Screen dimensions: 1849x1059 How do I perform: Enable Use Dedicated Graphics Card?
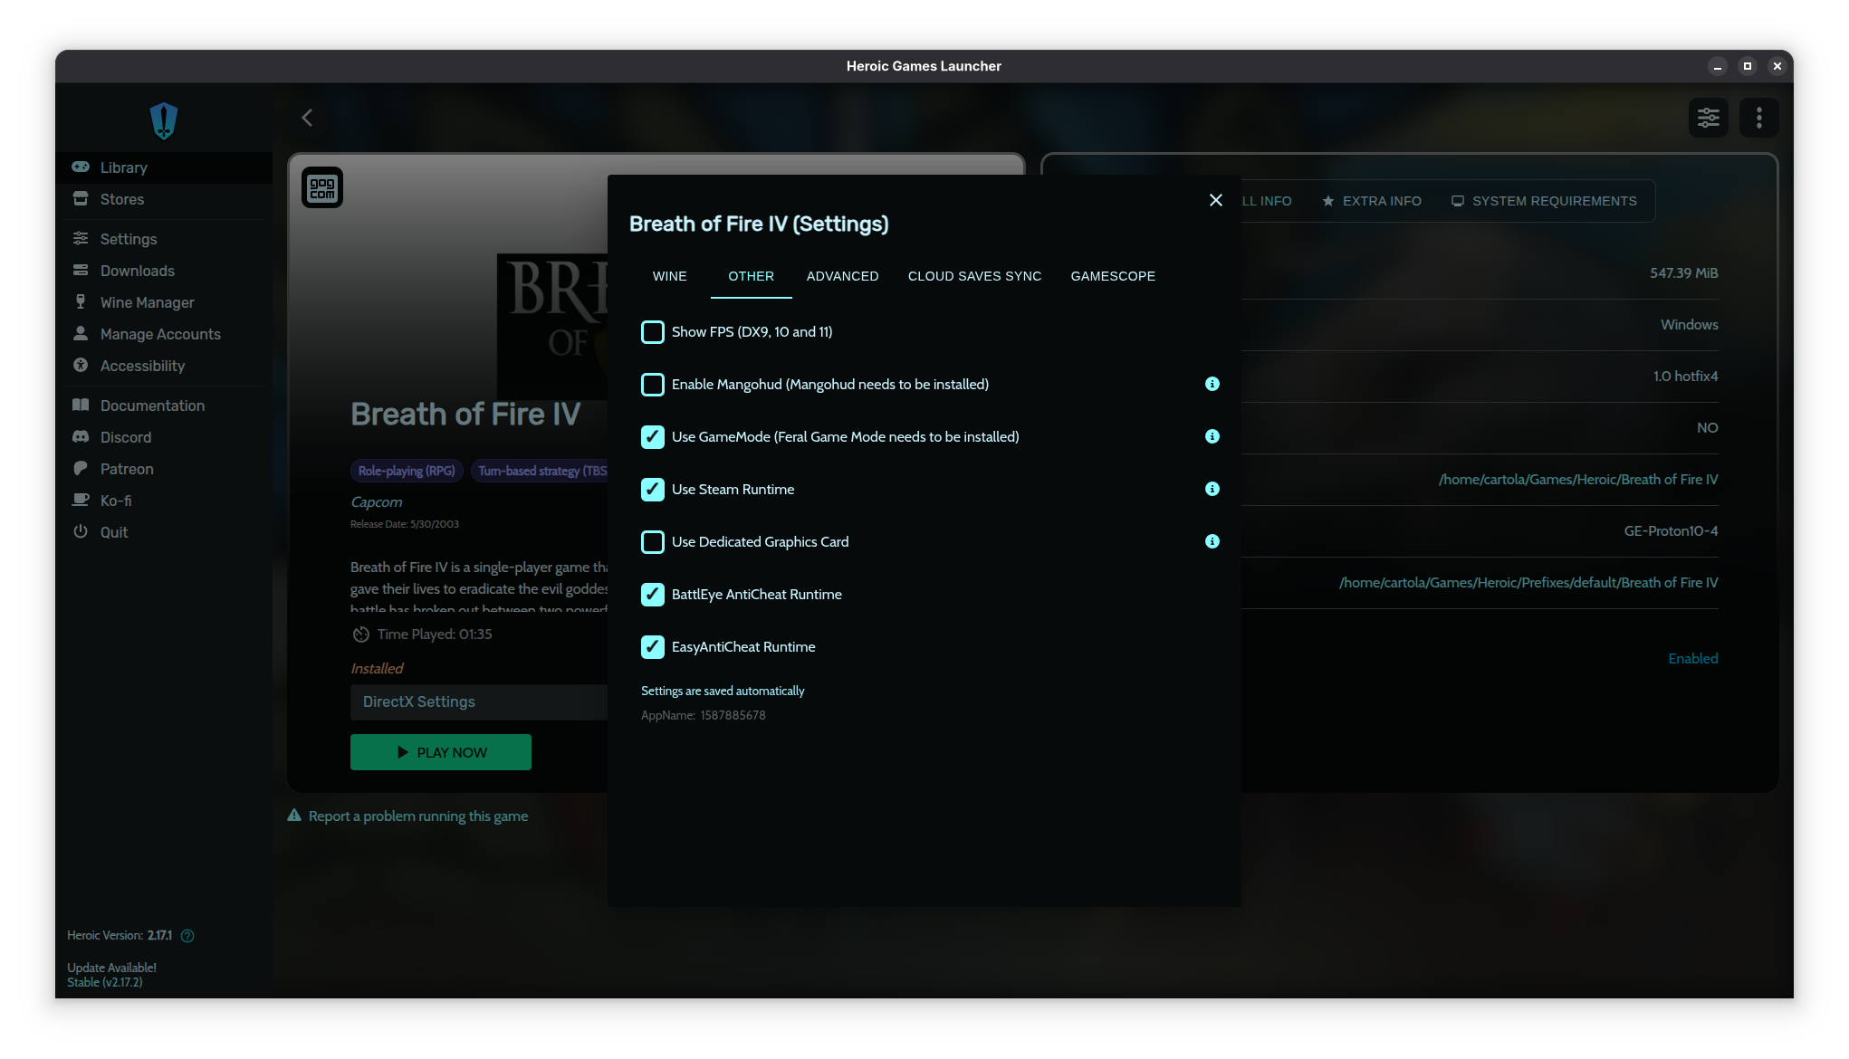click(x=653, y=542)
